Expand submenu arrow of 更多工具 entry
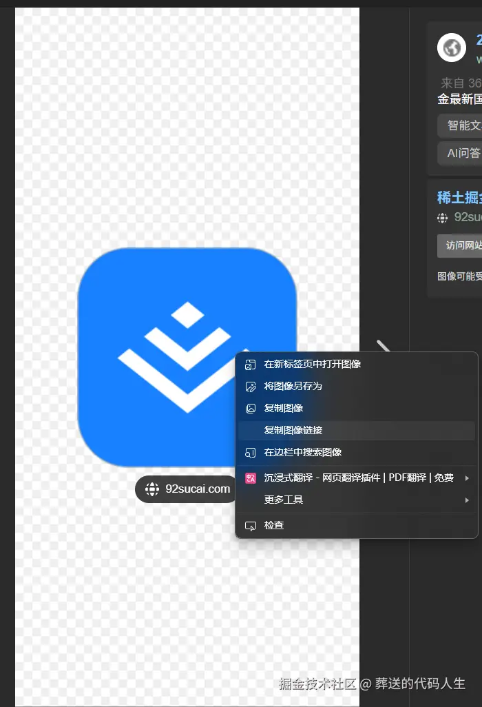This screenshot has width=482, height=707. pyautogui.click(x=467, y=500)
